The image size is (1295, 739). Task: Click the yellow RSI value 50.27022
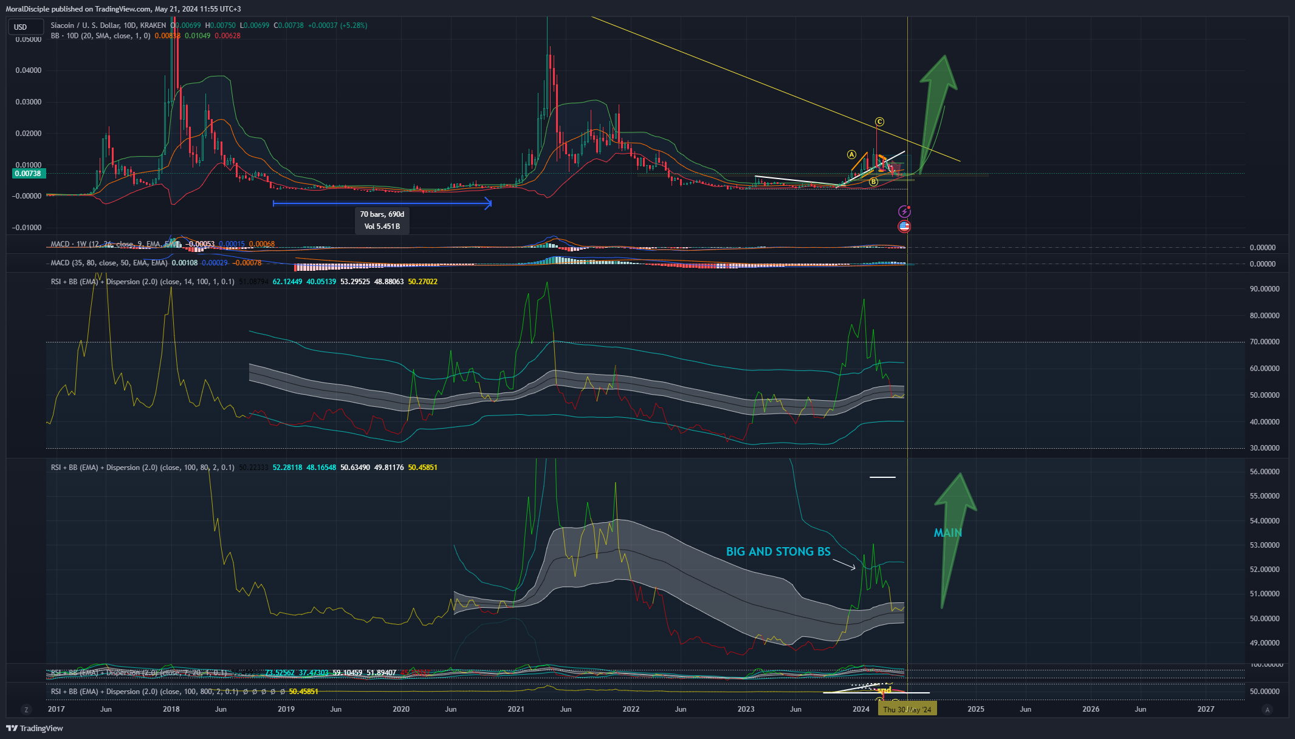[x=422, y=282]
